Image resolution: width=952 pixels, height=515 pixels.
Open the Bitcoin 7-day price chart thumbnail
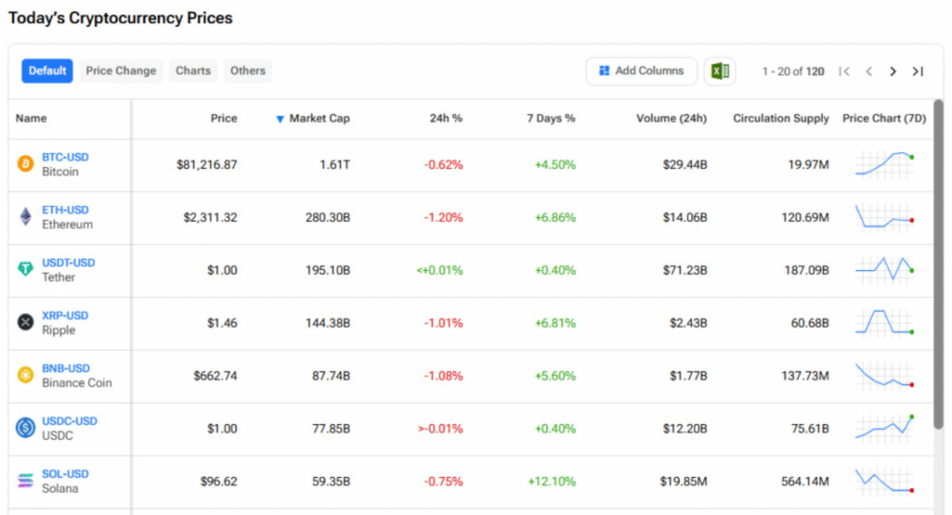pyautogui.click(x=885, y=164)
